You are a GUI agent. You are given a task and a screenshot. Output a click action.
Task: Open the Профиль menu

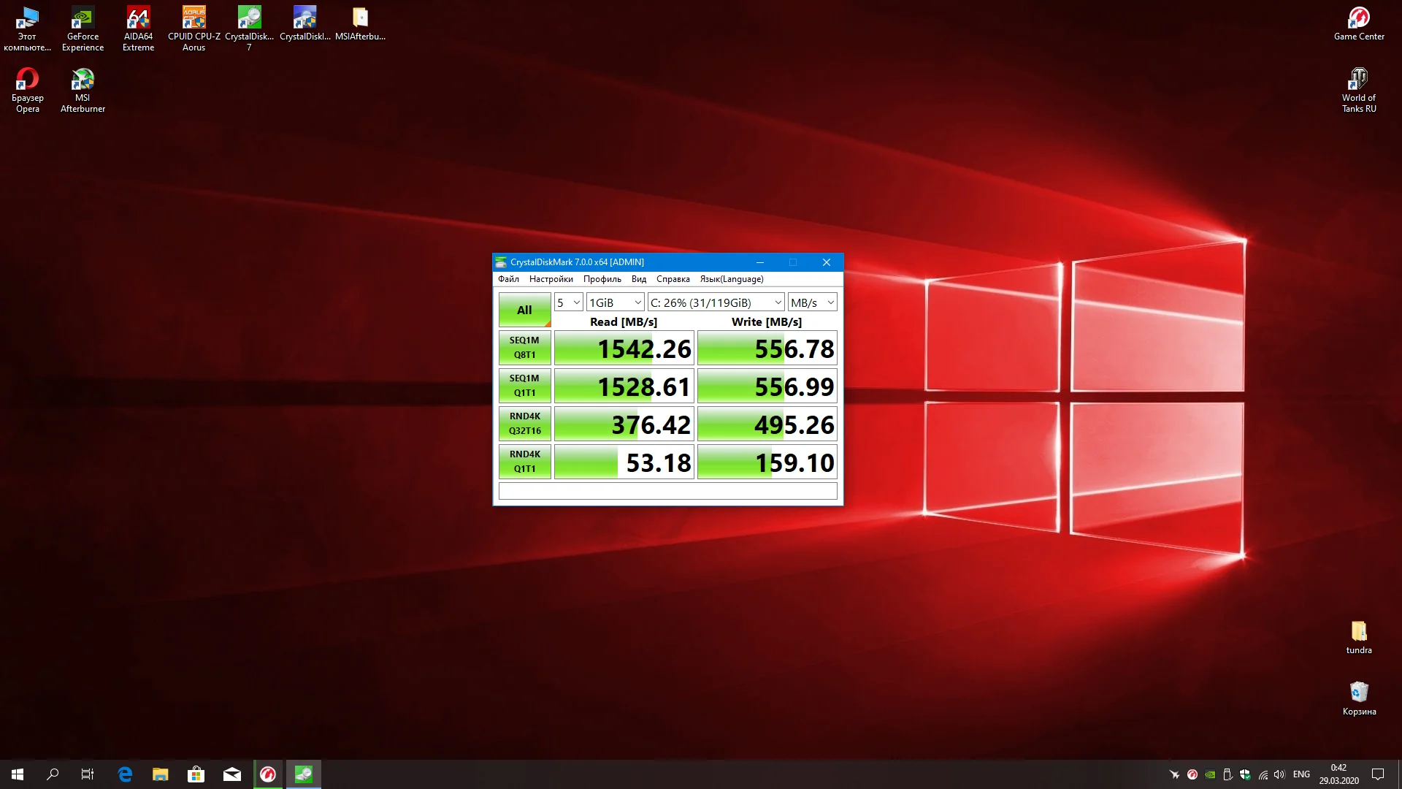point(602,279)
